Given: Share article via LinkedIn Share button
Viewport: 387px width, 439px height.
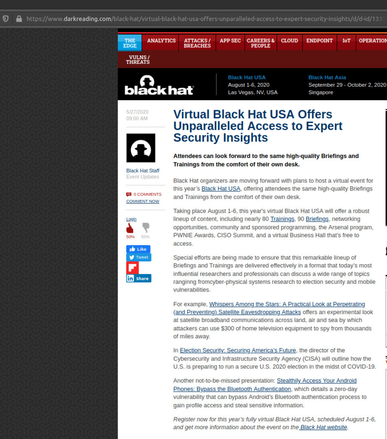Looking at the screenshot, I should point(138,278).
